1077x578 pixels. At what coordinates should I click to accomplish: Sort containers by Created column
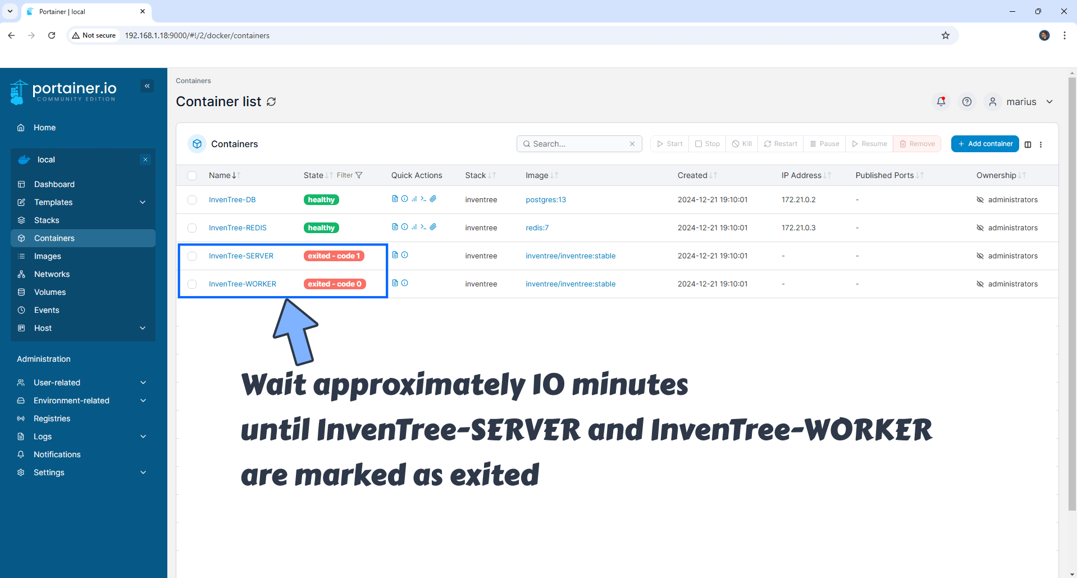click(x=697, y=175)
